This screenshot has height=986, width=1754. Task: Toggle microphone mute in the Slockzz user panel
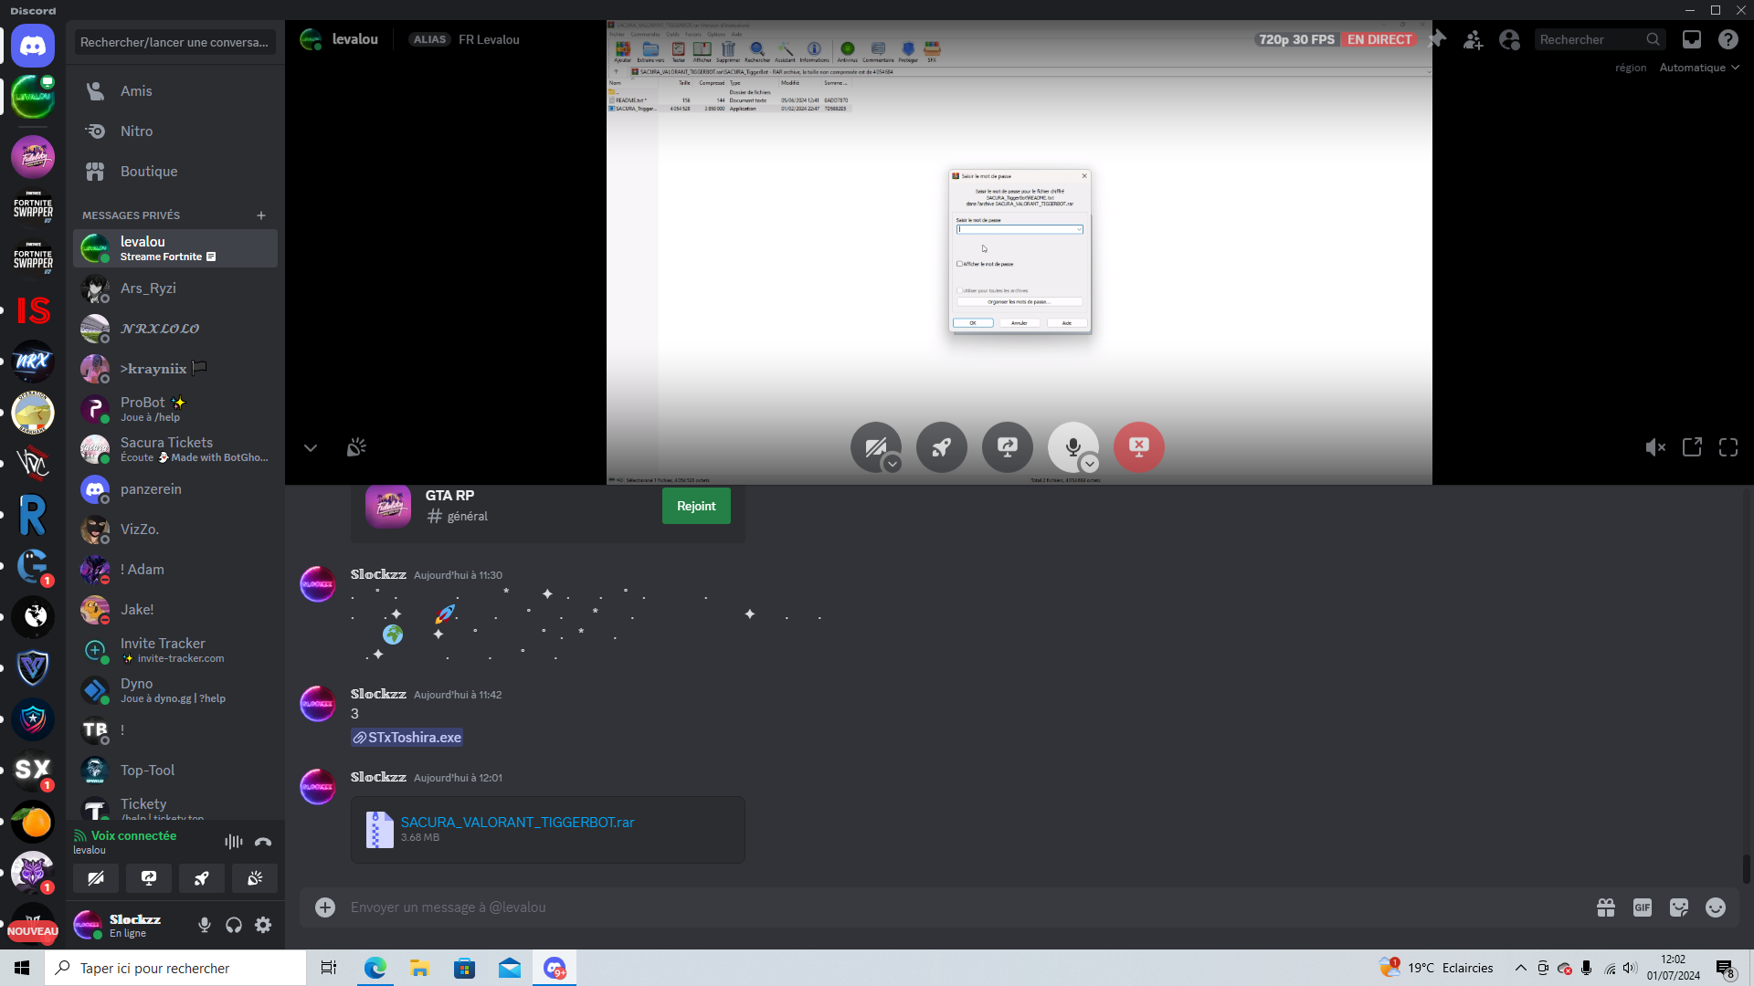[x=205, y=926]
